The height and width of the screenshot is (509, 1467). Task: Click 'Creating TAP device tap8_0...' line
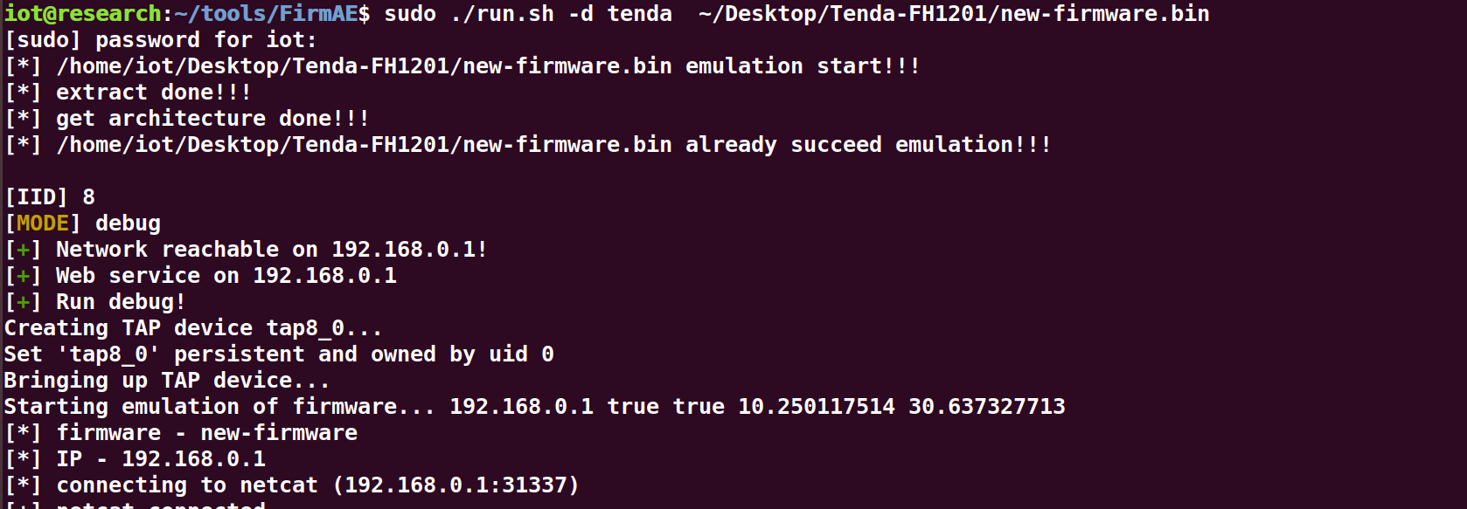tap(193, 328)
